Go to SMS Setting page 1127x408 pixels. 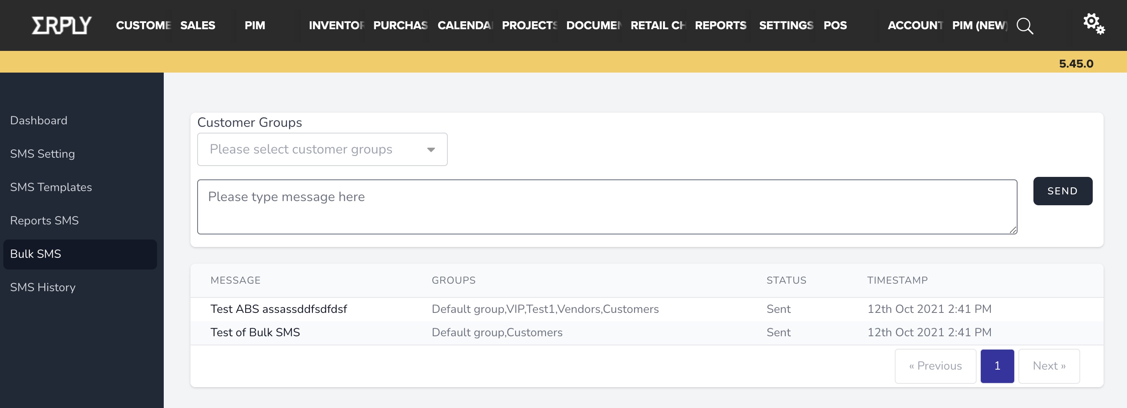click(43, 154)
